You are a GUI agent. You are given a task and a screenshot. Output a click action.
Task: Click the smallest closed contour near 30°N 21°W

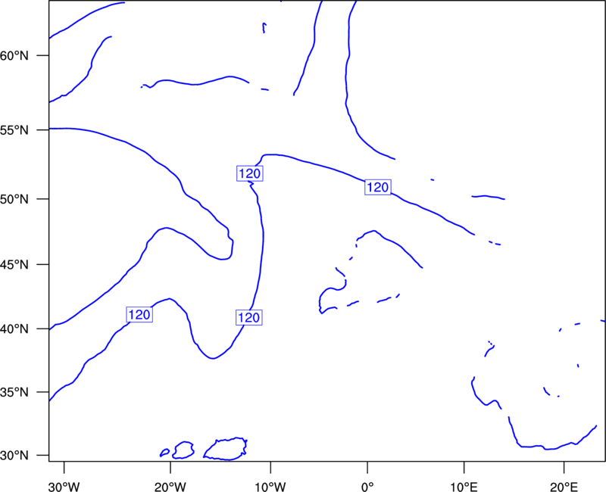(x=164, y=453)
